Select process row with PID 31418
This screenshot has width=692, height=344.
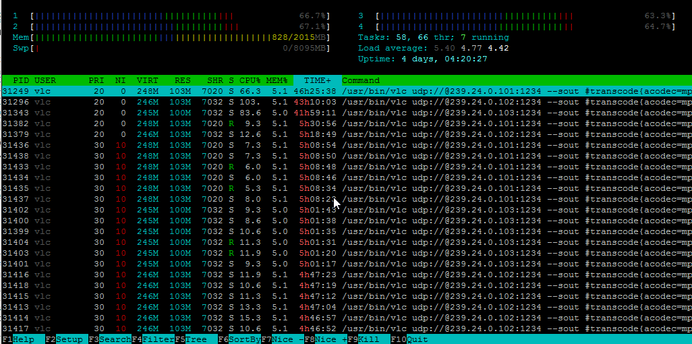coord(347,286)
